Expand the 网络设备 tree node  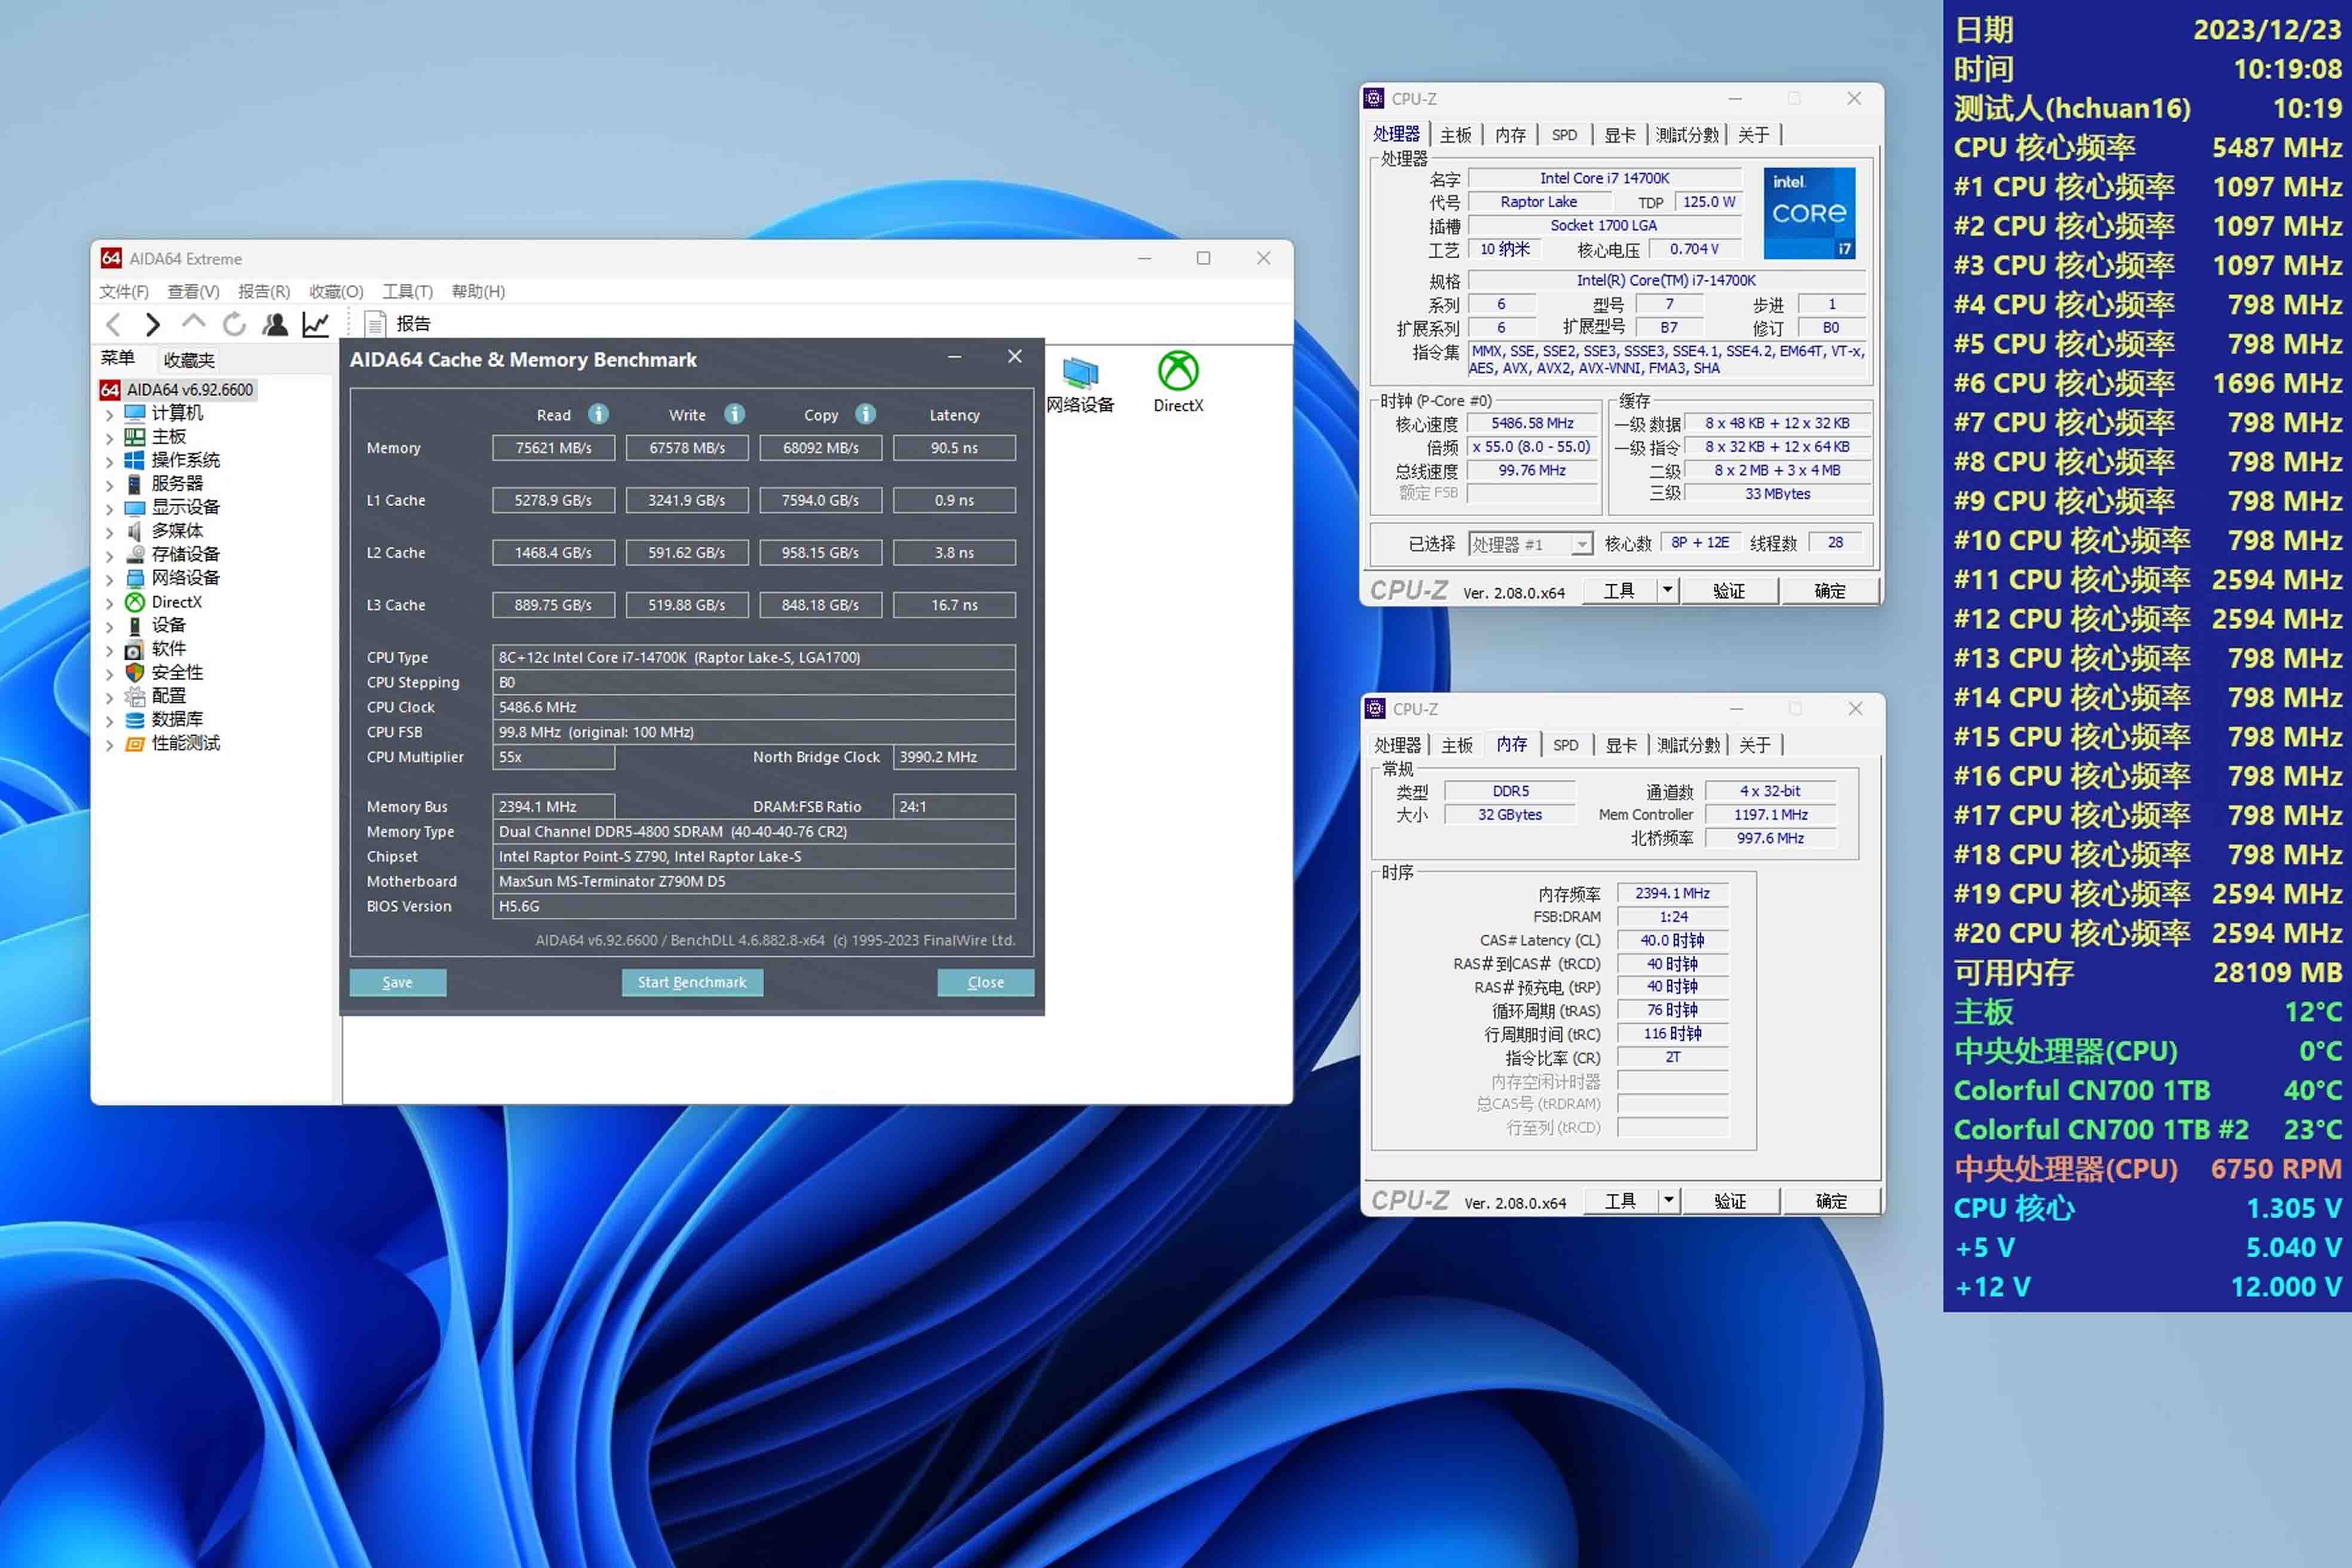109,579
